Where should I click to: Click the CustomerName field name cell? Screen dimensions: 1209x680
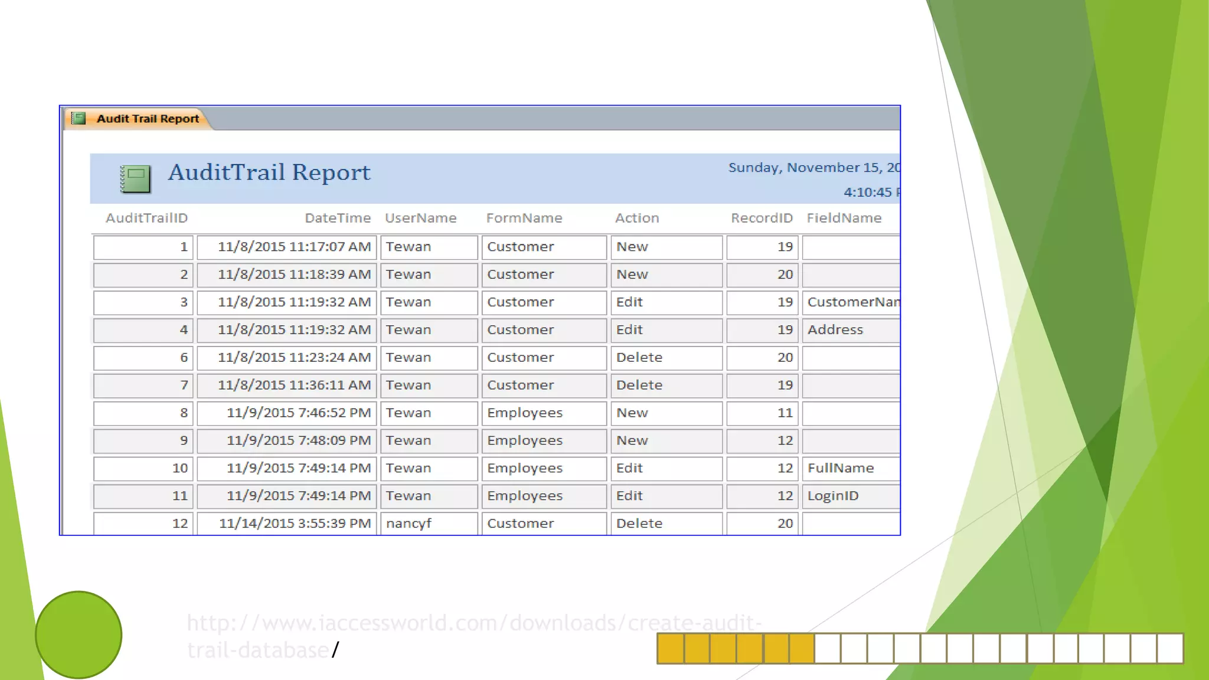coord(851,302)
